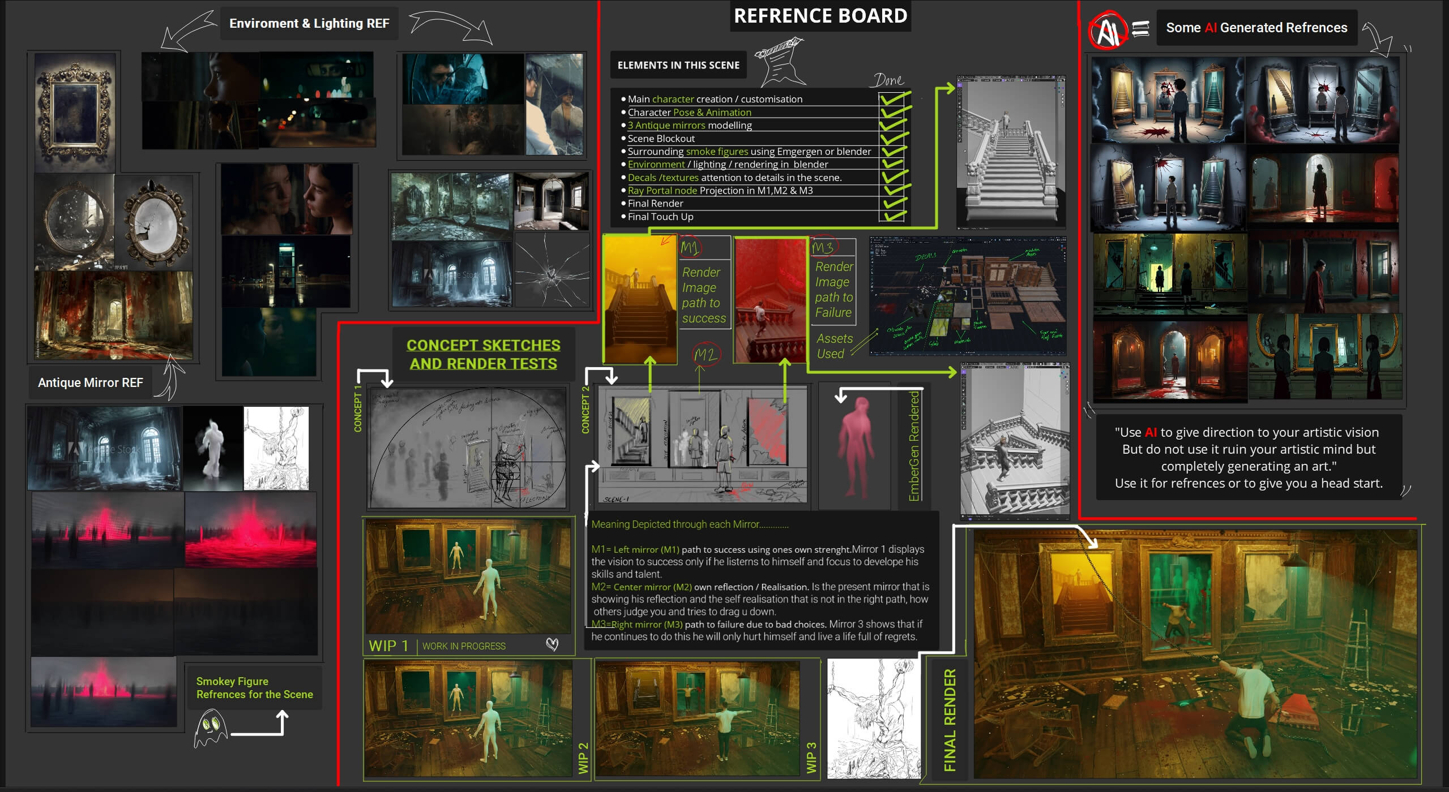Click Some AI Generated Refrences label
The image size is (1449, 792).
pos(1256,28)
